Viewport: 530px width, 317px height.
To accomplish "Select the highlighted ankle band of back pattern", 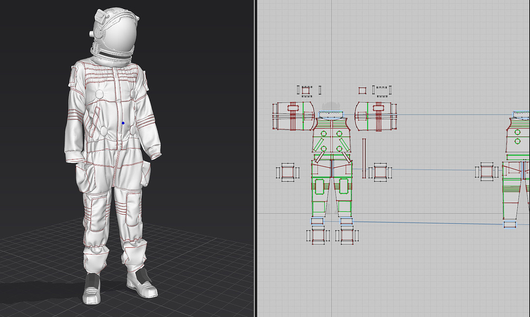I will [510, 225].
